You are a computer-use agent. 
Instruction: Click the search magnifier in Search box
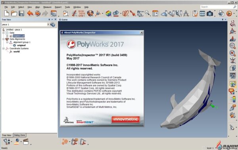235,7
